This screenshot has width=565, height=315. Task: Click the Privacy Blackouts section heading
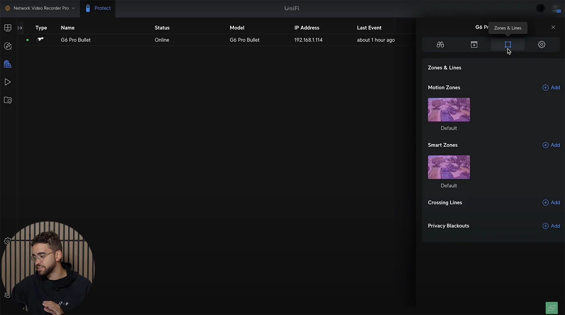[448, 226]
